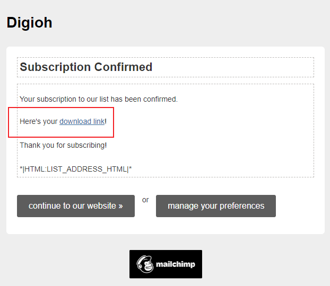Click the subscription confirmed message sentence
The width and height of the screenshot is (330, 286).
click(x=98, y=99)
